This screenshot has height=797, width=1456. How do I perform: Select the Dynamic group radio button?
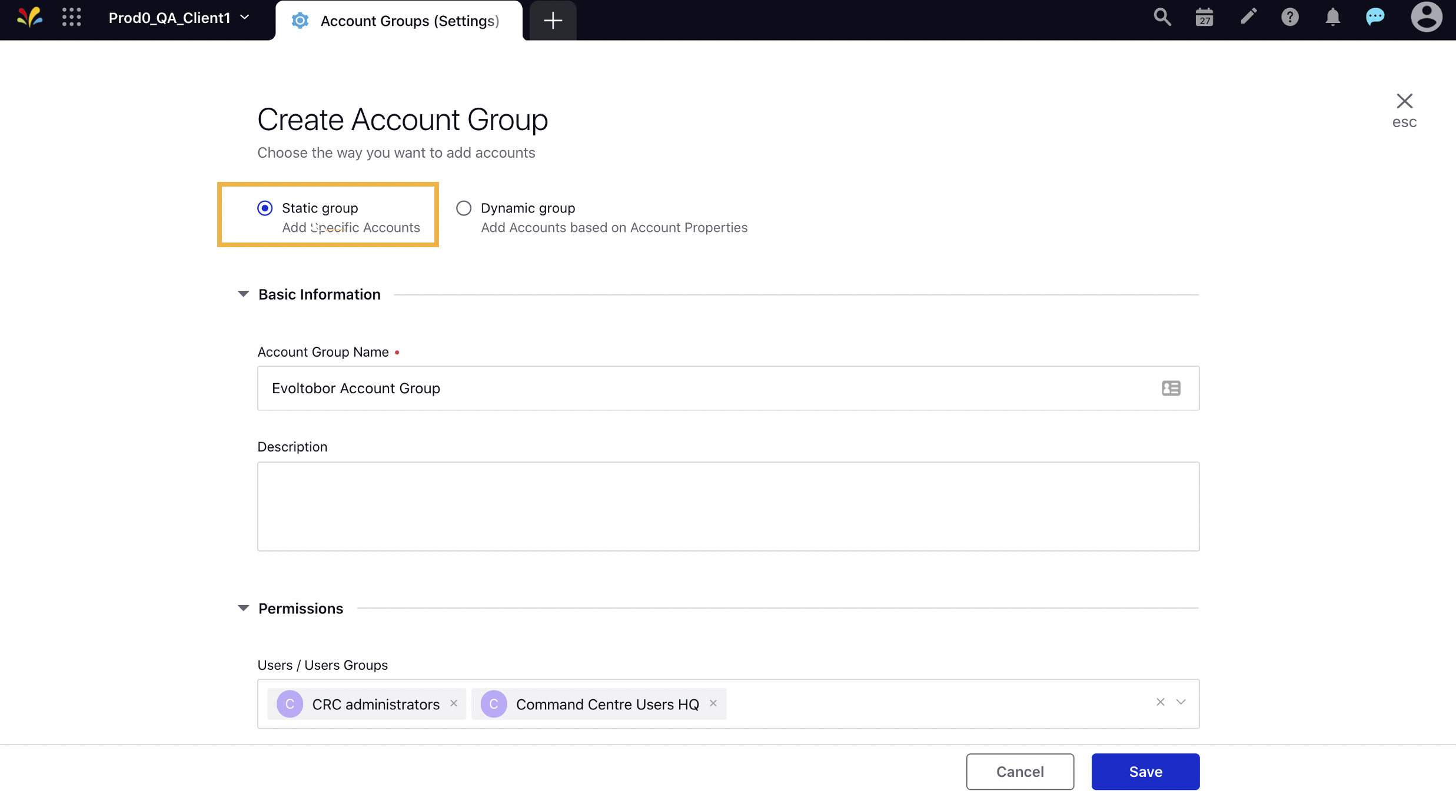(463, 207)
